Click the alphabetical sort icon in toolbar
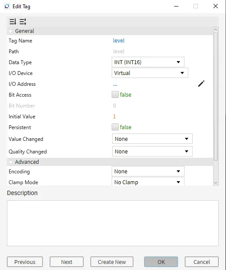 [23, 22]
